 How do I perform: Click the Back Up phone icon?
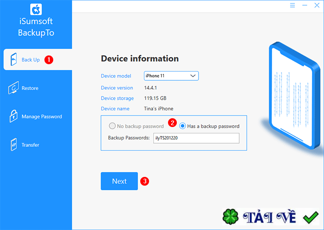click(x=13, y=60)
